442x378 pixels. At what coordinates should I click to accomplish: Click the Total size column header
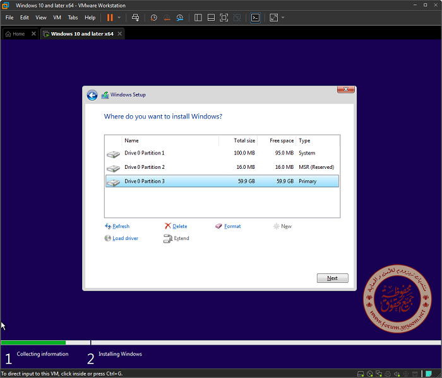click(238, 140)
